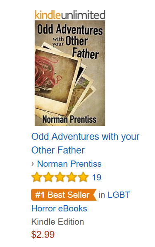155x247 pixels.
Task: Expand the chevron beside Norman Prentiss
Action: click(x=33, y=164)
